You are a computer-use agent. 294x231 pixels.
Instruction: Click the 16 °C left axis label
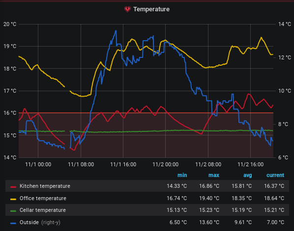[x=10, y=113]
